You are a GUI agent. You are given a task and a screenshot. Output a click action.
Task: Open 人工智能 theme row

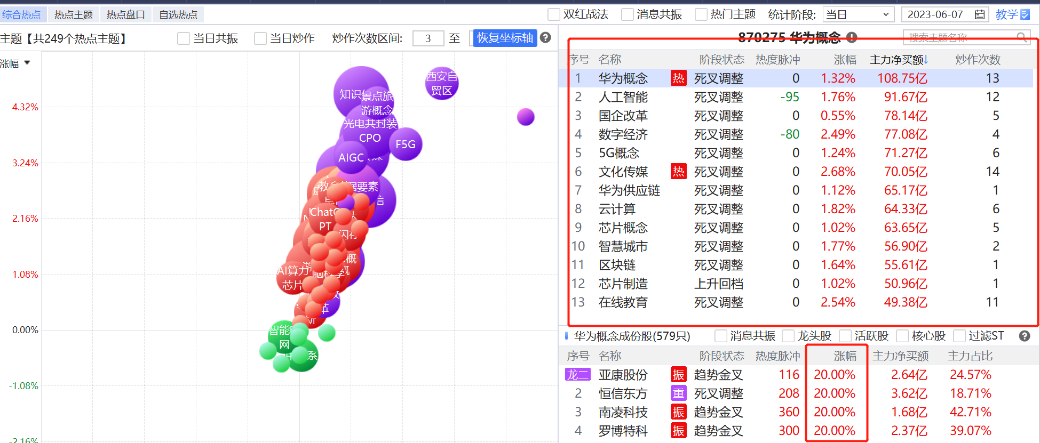795,97
